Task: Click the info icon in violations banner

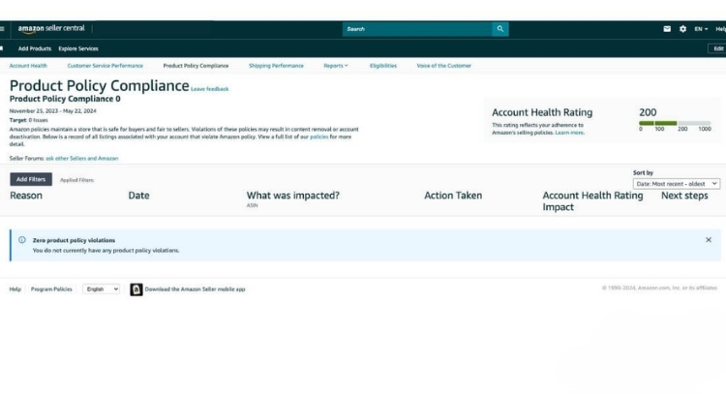Action: point(21,239)
